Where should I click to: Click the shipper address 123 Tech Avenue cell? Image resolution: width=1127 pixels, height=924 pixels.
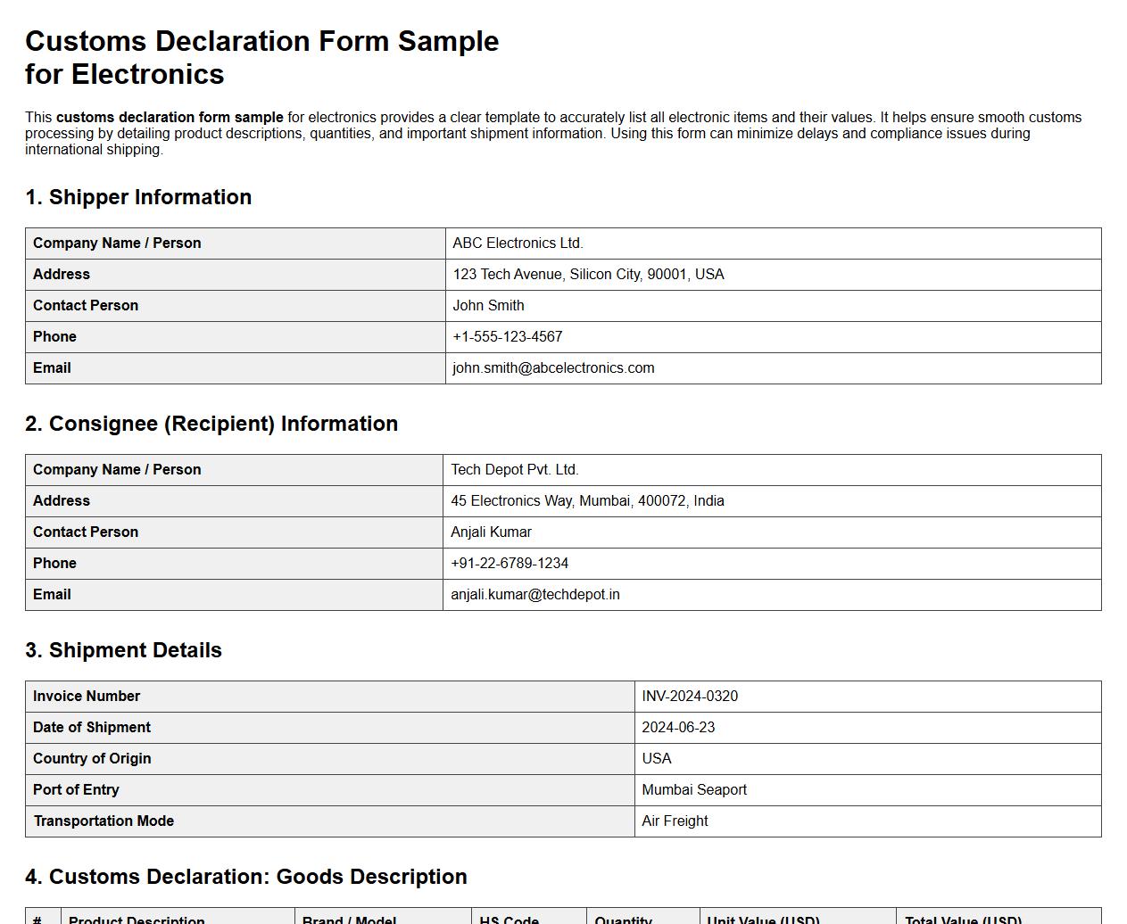589,274
